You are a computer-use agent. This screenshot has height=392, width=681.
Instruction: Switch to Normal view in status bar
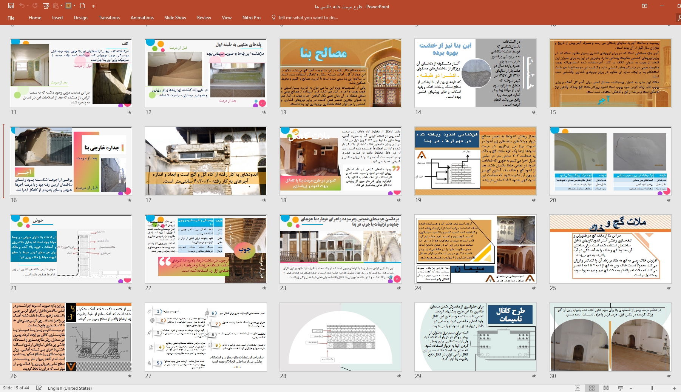tap(578, 388)
